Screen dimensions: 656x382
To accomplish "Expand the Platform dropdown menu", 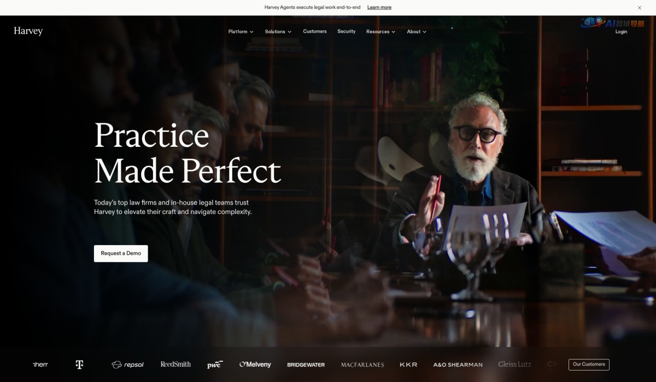I will pyautogui.click(x=241, y=32).
